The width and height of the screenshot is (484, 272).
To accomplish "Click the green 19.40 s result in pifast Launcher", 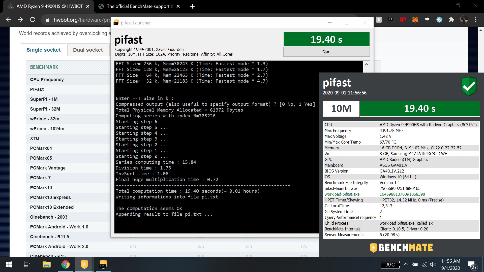I will [x=326, y=39].
